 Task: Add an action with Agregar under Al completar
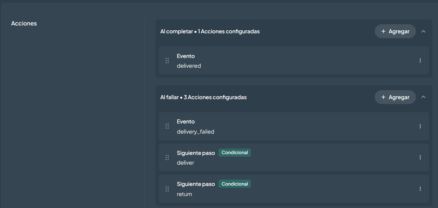point(395,31)
